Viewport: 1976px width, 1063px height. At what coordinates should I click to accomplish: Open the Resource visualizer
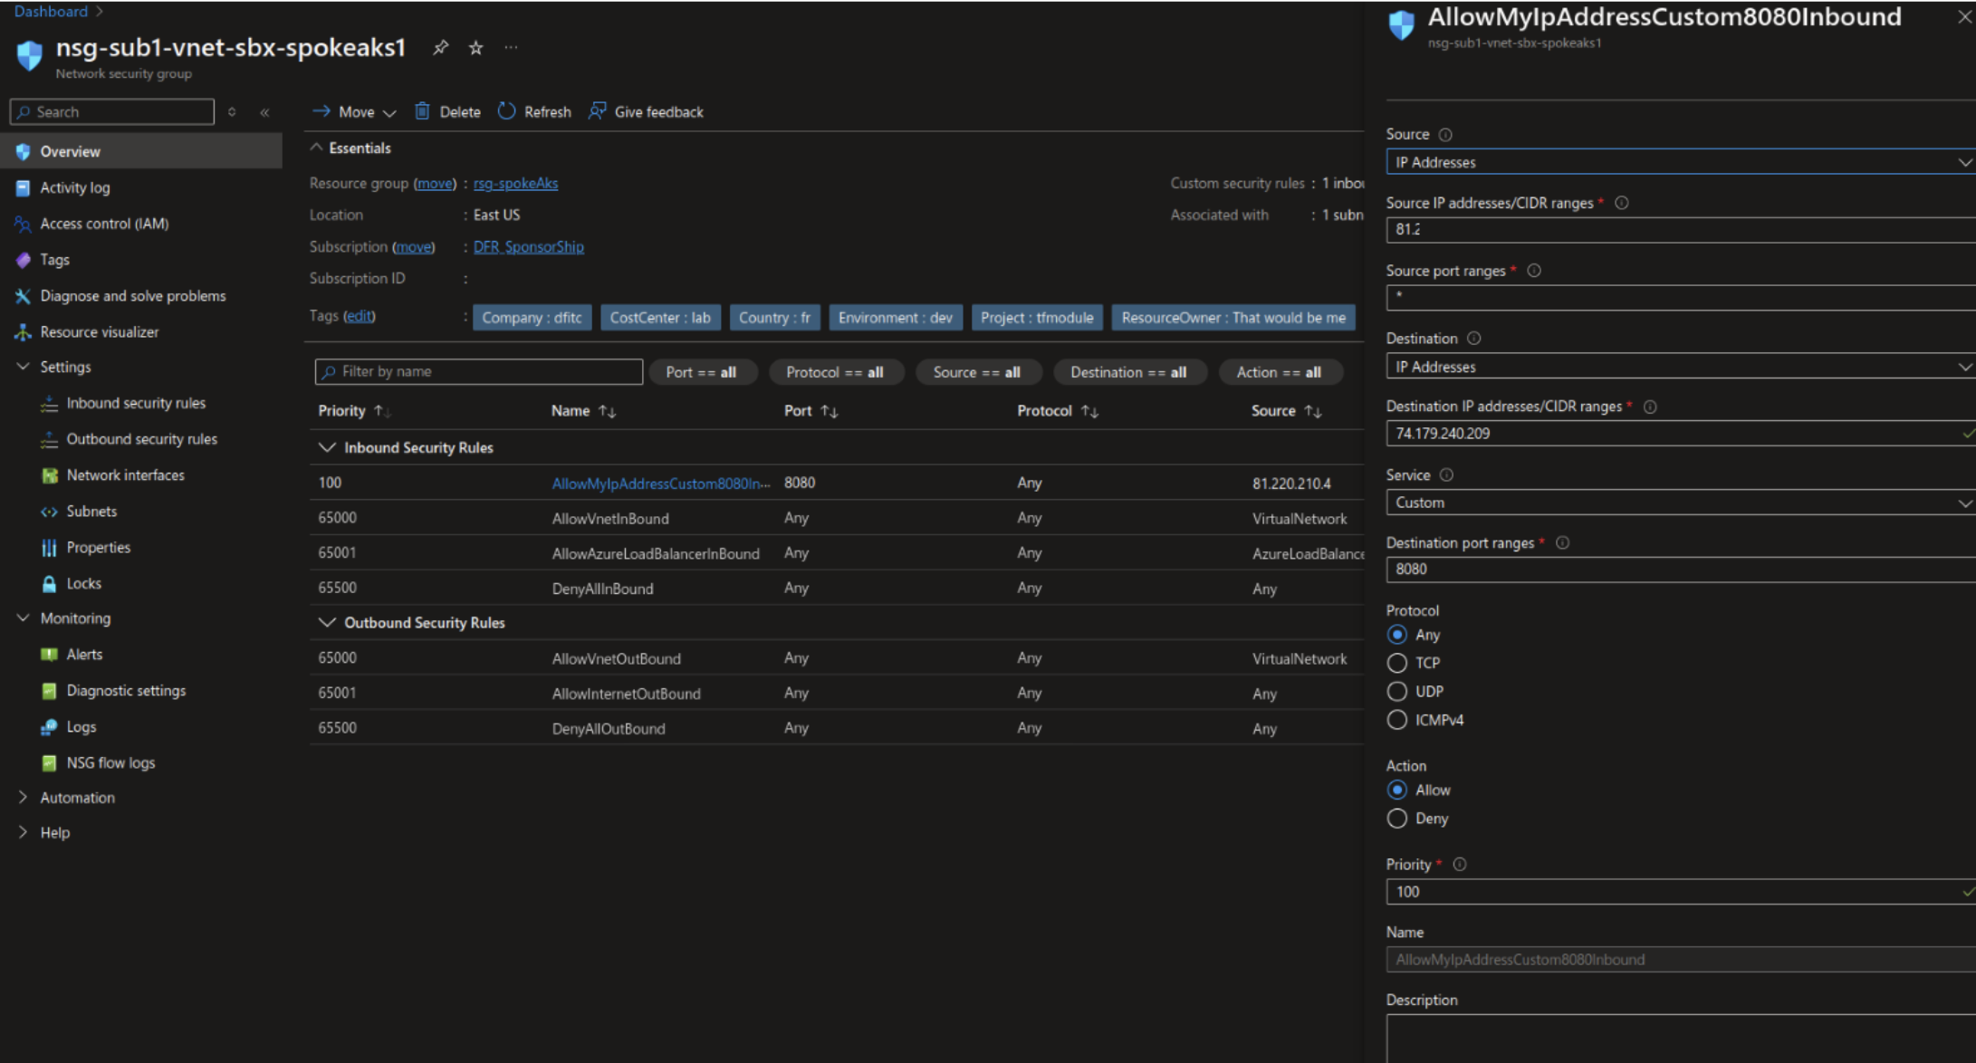[98, 331]
